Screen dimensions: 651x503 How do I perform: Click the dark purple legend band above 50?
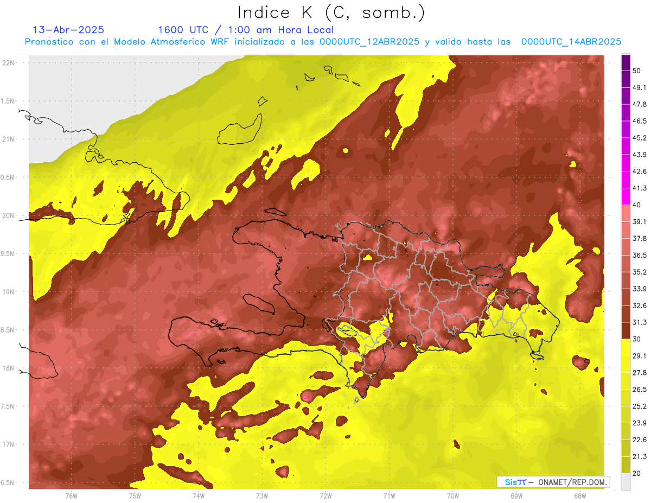[626, 61]
